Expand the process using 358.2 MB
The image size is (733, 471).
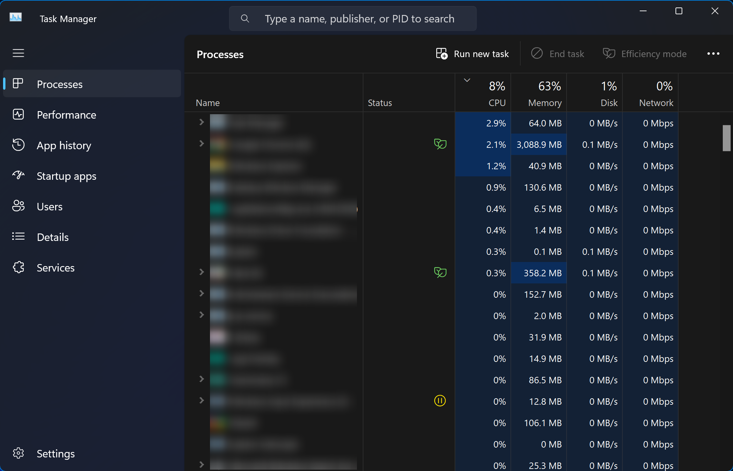tap(201, 272)
